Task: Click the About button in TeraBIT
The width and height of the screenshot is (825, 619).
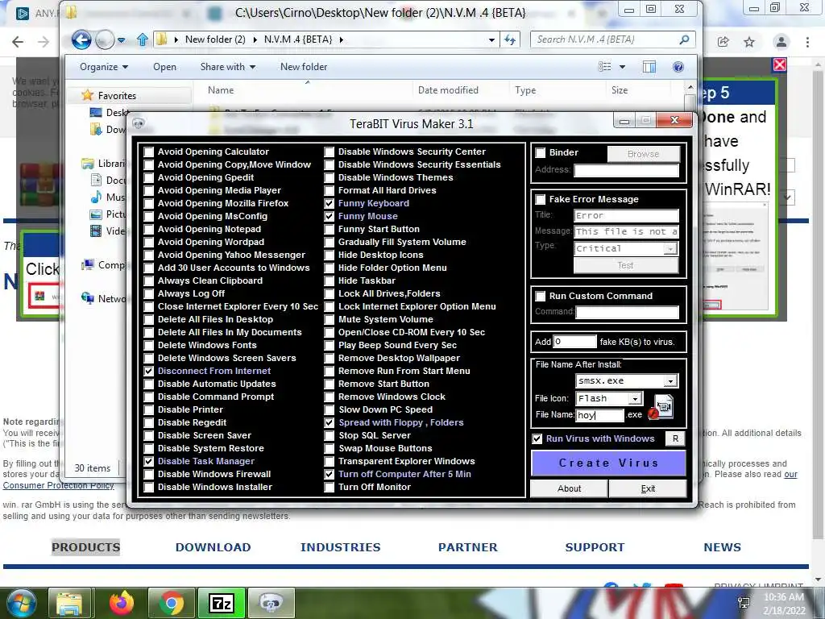Action: click(x=570, y=489)
